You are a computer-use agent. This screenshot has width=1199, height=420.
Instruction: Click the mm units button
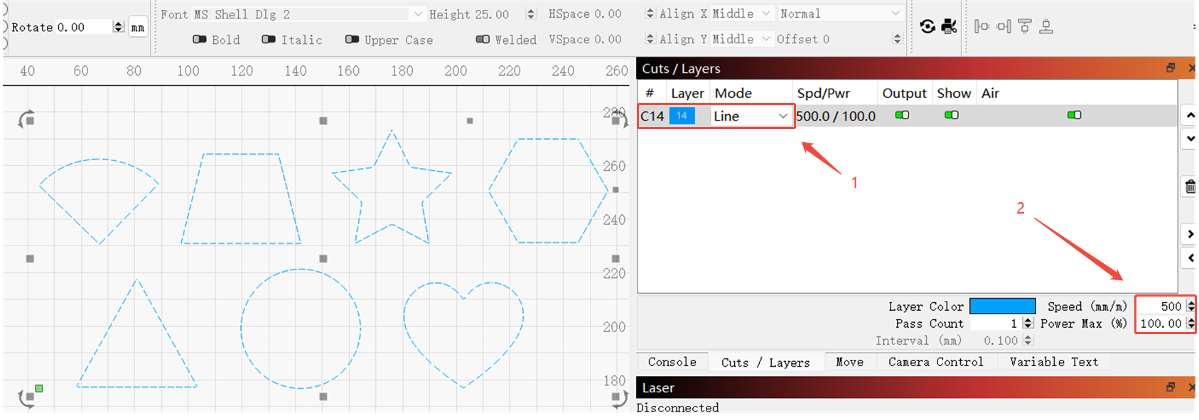[138, 28]
